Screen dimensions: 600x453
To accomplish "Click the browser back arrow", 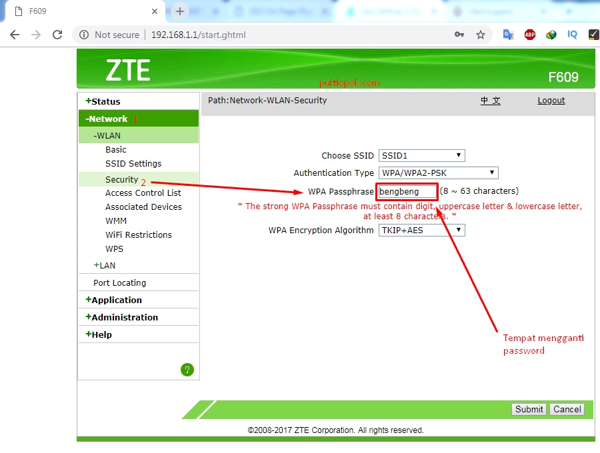I will coord(15,35).
